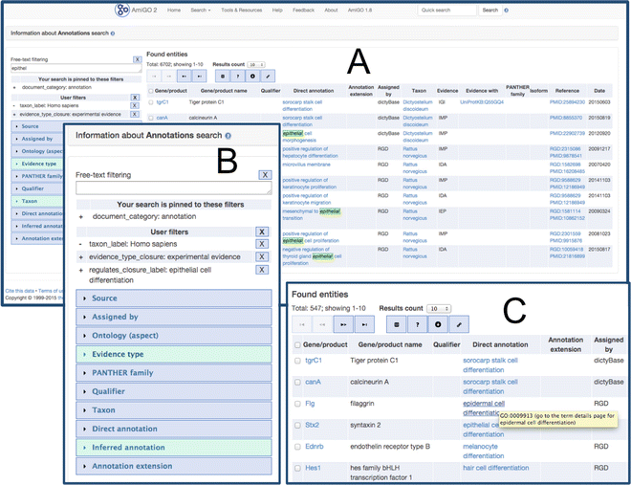Open the AmiGO 1.8 navbar item
Image resolution: width=631 pixels, height=485 pixels.
(x=359, y=11)
